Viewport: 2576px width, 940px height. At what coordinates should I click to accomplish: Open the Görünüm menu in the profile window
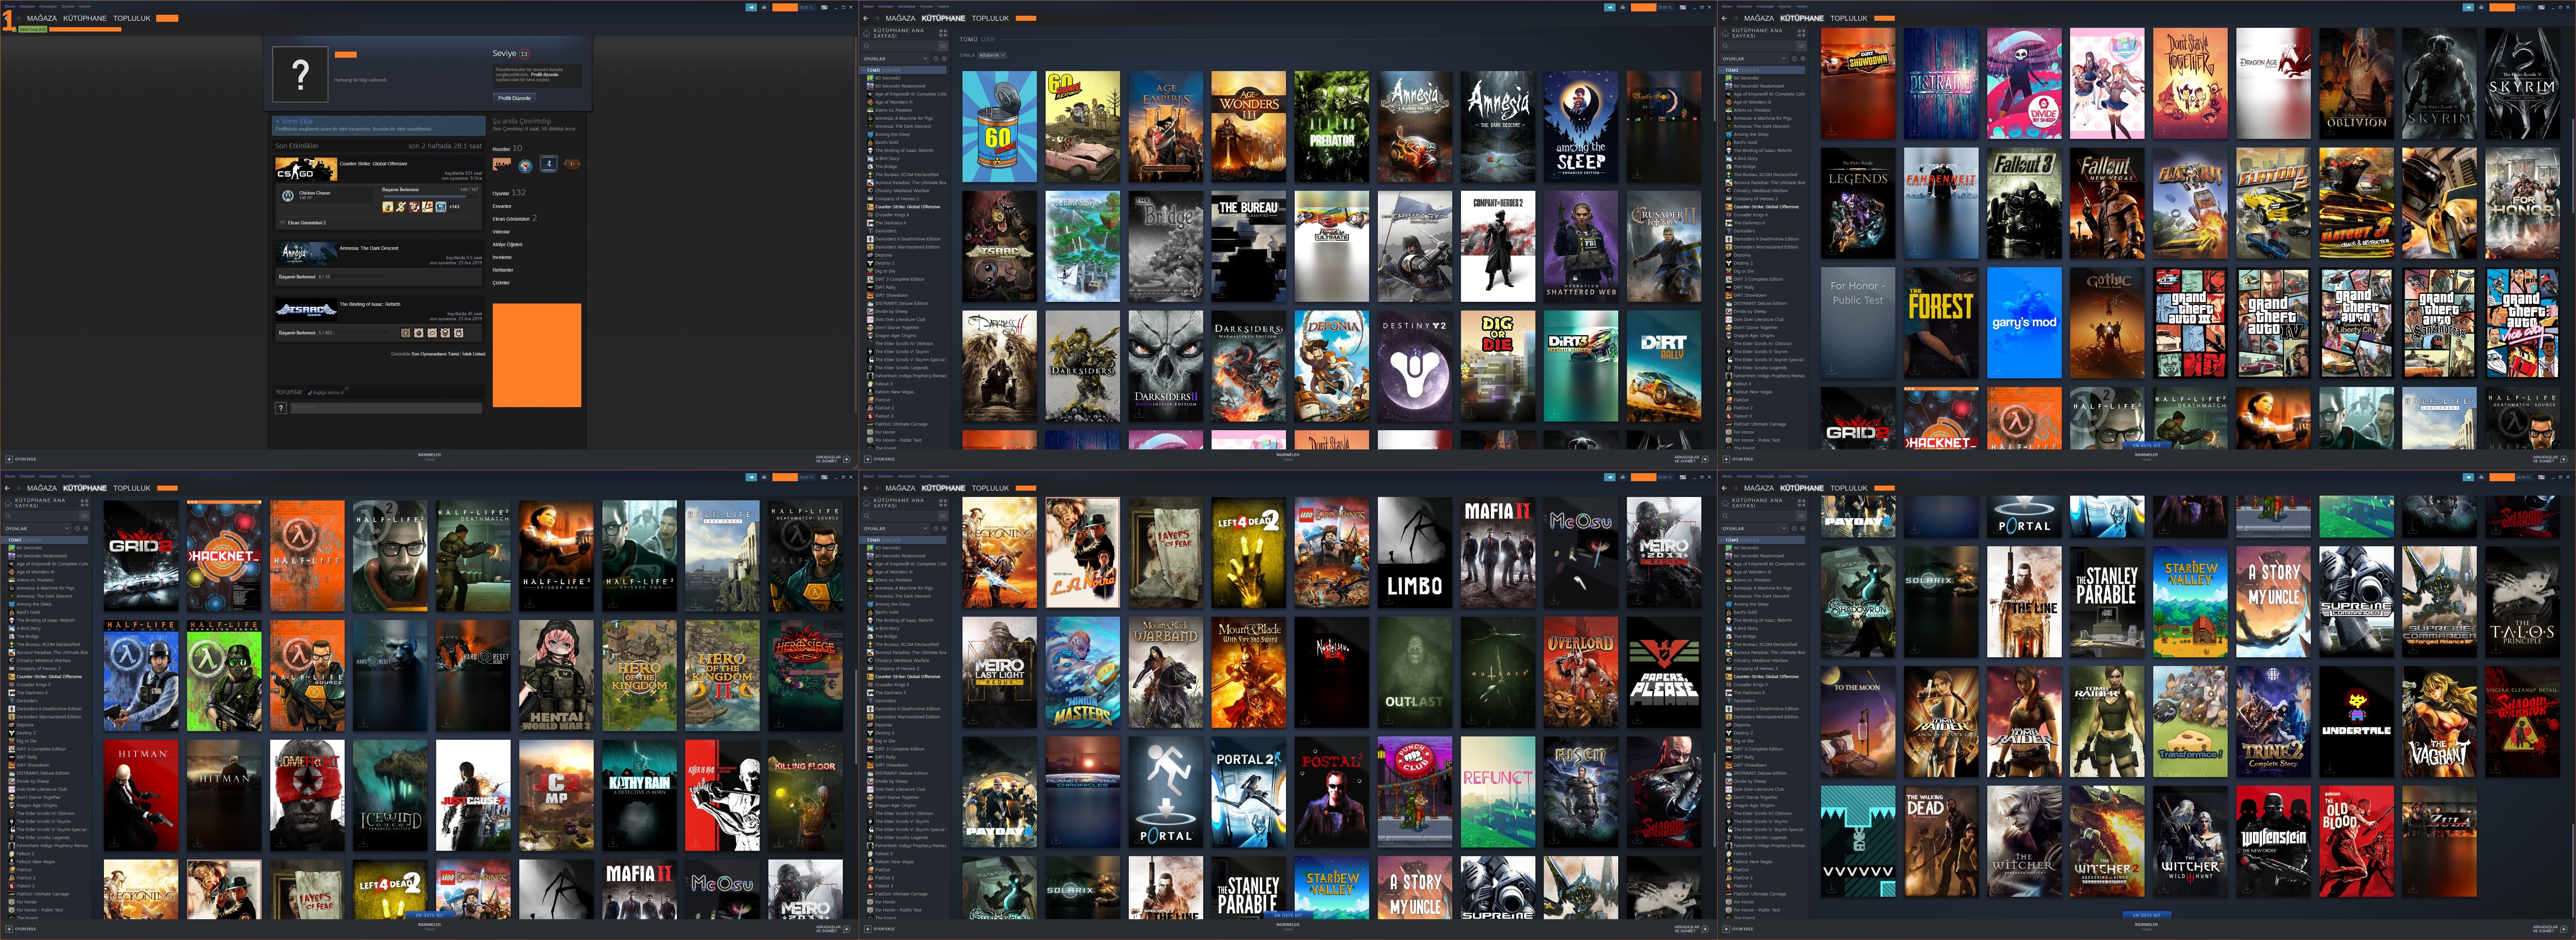(x=27, y=6)
